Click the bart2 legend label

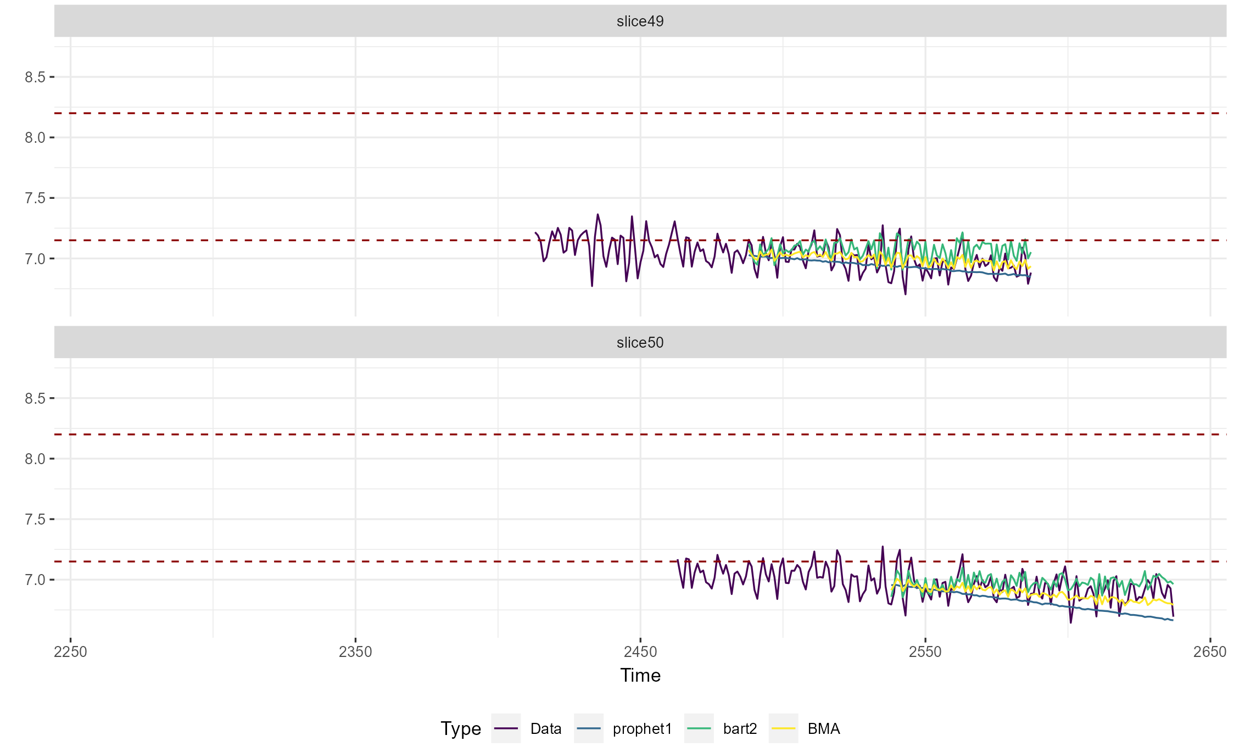click(740, 729)
